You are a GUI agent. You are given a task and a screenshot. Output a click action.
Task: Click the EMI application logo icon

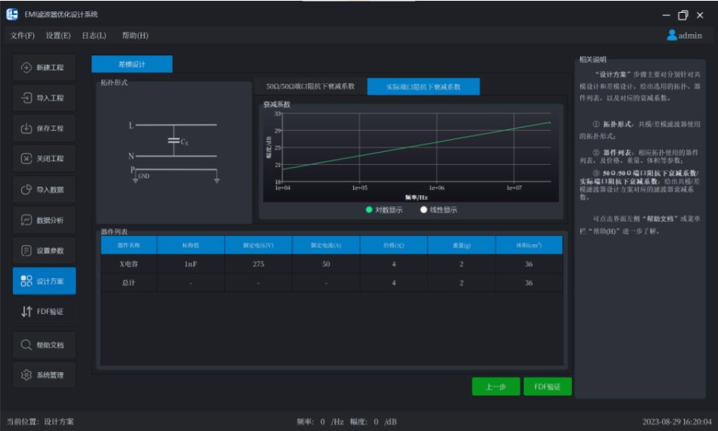pos(12,14)
